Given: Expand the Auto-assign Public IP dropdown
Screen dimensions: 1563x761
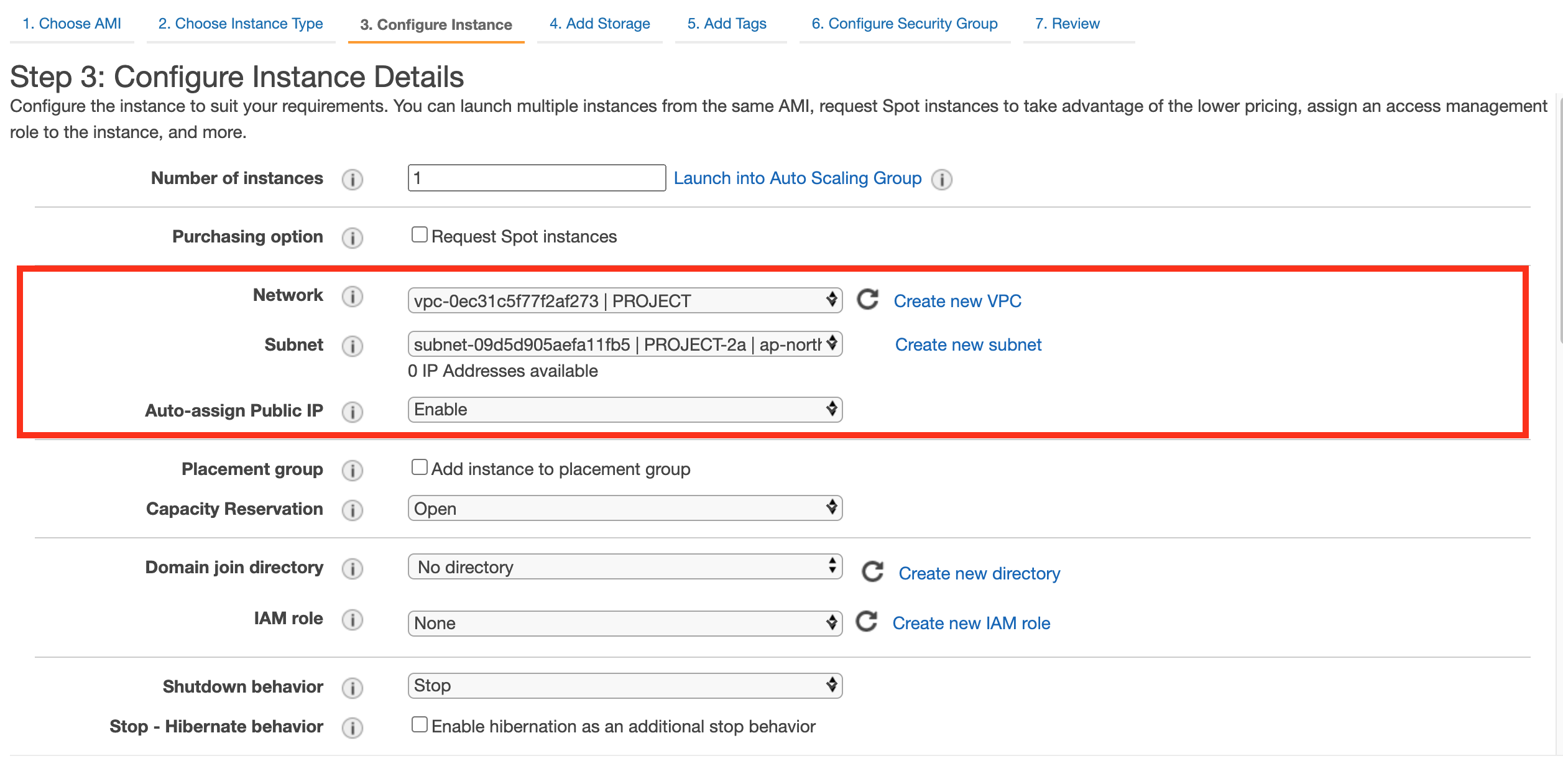Looking at the screenshot, I should coord(624,410).
